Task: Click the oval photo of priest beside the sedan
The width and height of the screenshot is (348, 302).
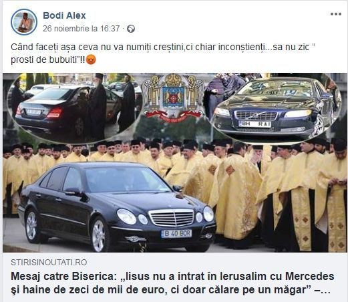Action: pyautogui.click(x=75, y=108)
